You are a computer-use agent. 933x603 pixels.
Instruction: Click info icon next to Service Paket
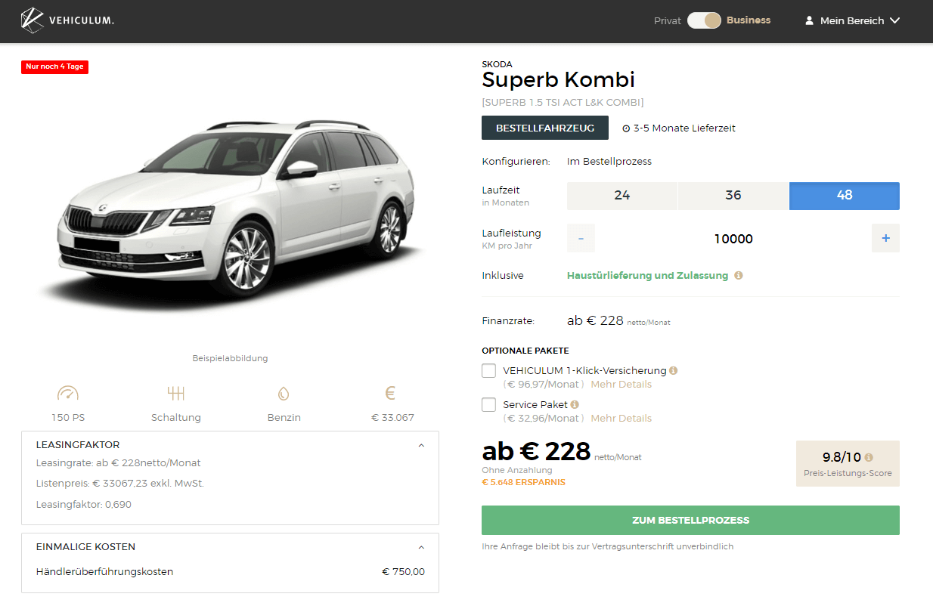point(575,404)
